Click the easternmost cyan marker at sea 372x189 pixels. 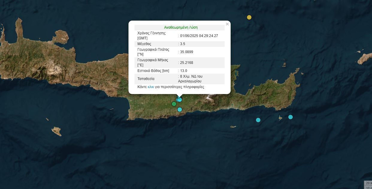(290, 117)
